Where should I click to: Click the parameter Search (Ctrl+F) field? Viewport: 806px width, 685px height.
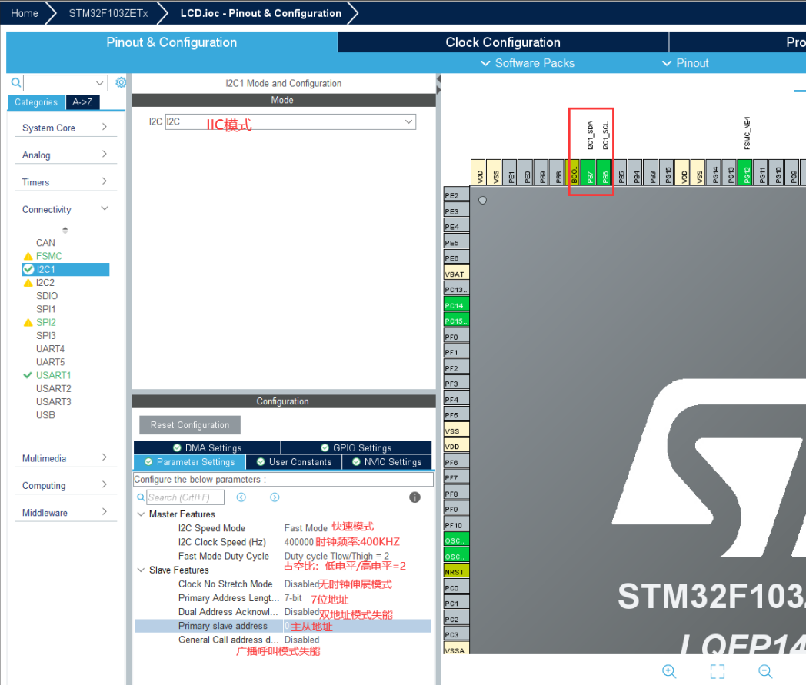click(185, 497)
